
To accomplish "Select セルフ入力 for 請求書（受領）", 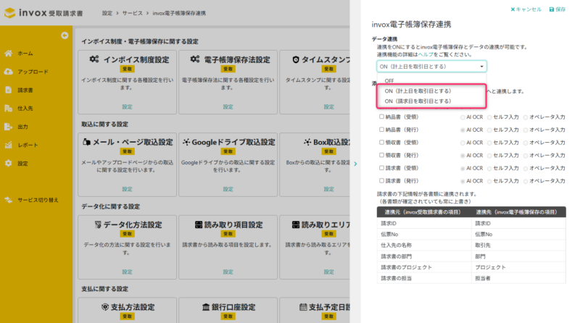I will pyautogui.click(x=489, y=168).
